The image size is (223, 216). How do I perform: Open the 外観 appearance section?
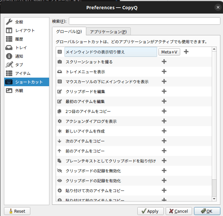point(27,90)
